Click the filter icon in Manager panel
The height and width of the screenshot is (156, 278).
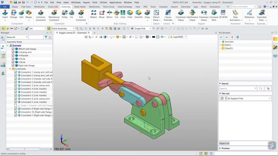tap(46, 37)
